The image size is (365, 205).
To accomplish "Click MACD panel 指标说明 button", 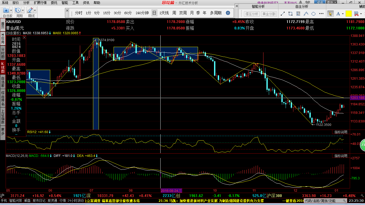I will 341,156.
